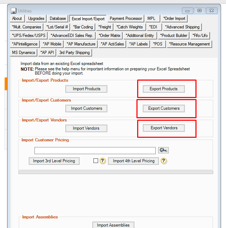Image resolution: width=226 pixels, height=228 pixels.
Task: Click the Import 4th Level Pricing button
Action: coord(134,161)
